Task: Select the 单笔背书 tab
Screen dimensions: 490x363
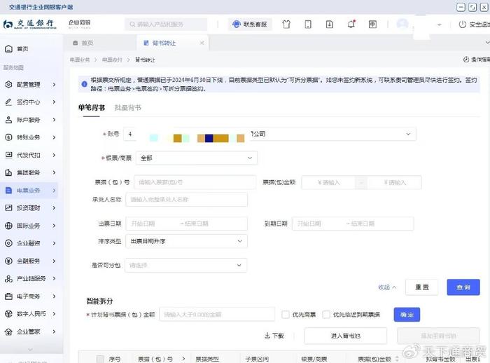Action: click(x=91, y=108)
